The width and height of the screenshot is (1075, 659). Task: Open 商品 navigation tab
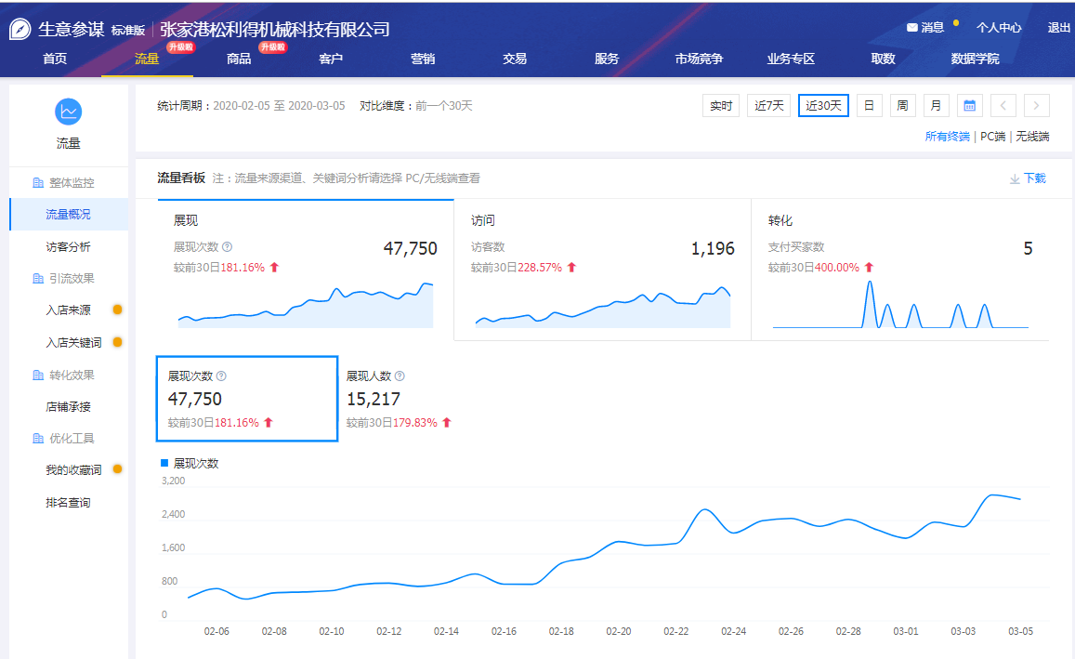point(239,59)
